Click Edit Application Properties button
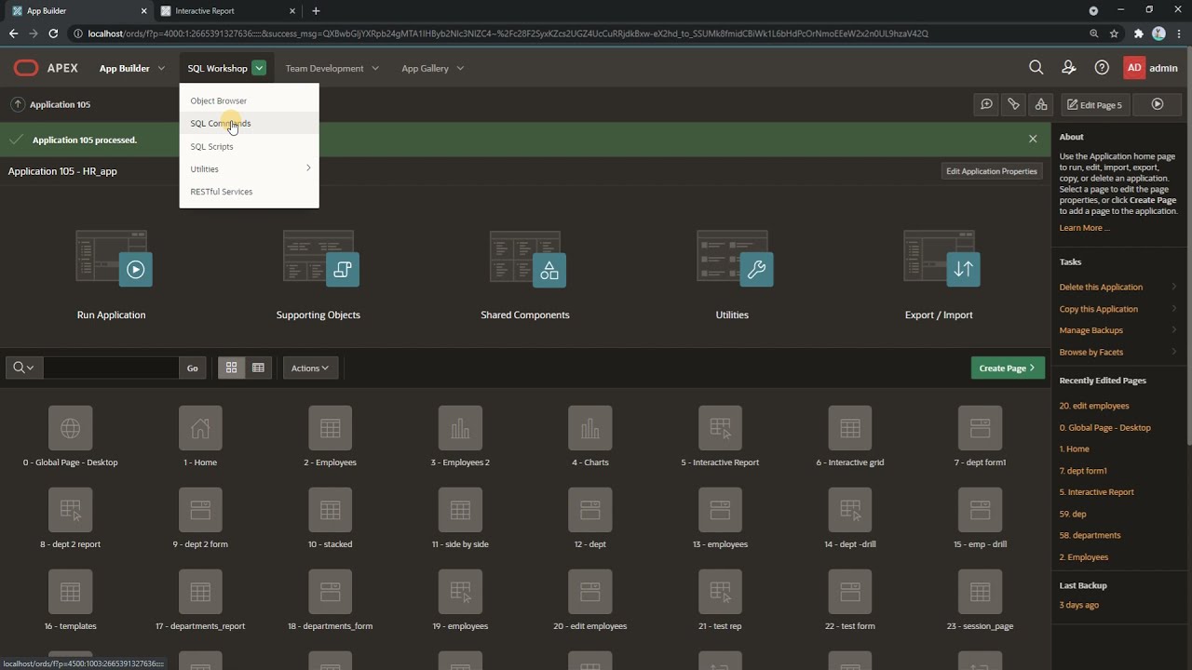1192x670 pixels. pos(992,171)
